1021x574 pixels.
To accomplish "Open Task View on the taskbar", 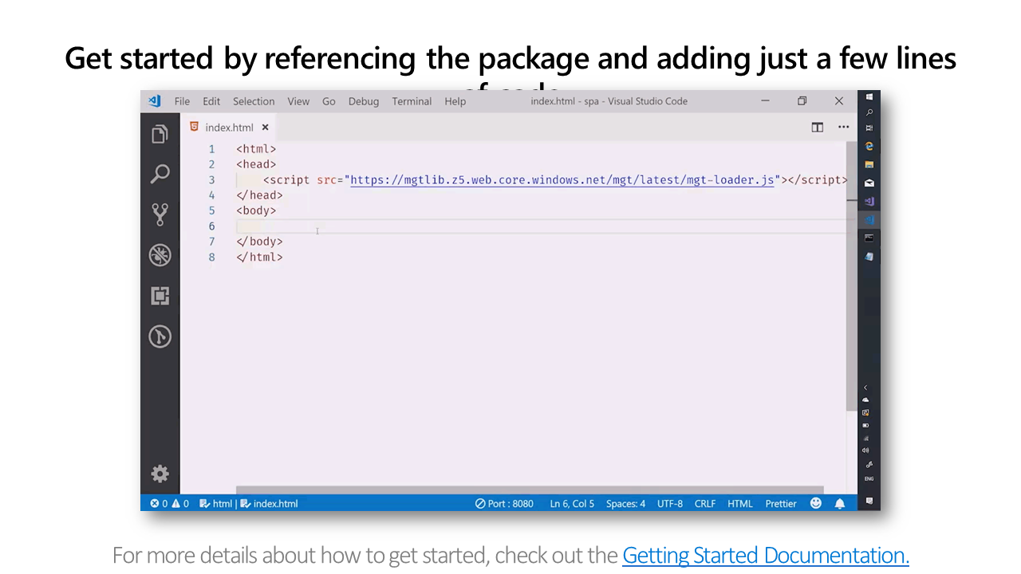I will 869,128.
